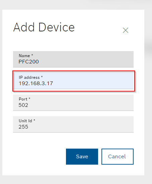Save the new device
The width and height of the screenshot is (152, 184).
(82, 157)
